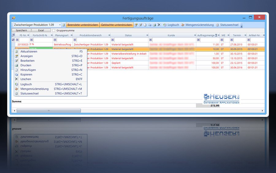Screen dimensions: 276x173
Task: Choose Löschen in the context menu
Action: coord(51,79)
